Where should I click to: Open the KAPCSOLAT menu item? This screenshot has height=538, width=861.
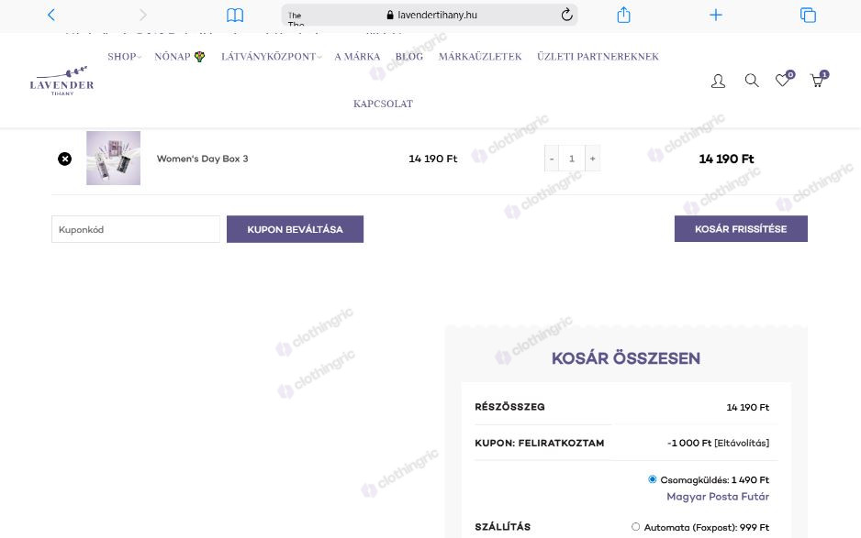pyautogui.click(x=383, y=104)
